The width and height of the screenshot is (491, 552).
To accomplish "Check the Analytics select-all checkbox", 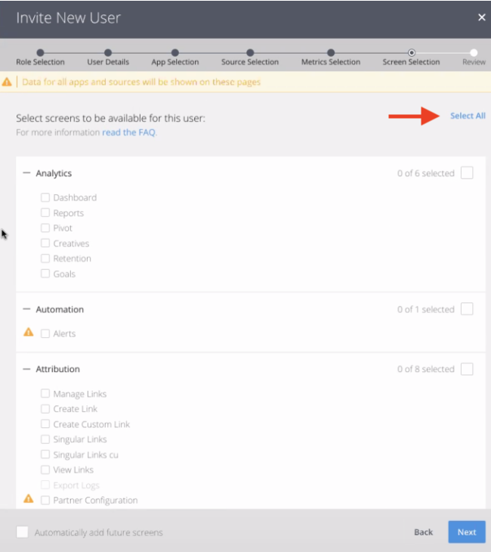I will pos(467,173).
